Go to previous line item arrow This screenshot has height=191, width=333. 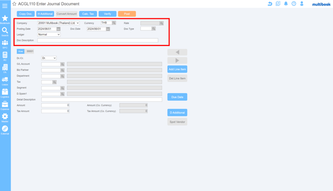point(177,52)
